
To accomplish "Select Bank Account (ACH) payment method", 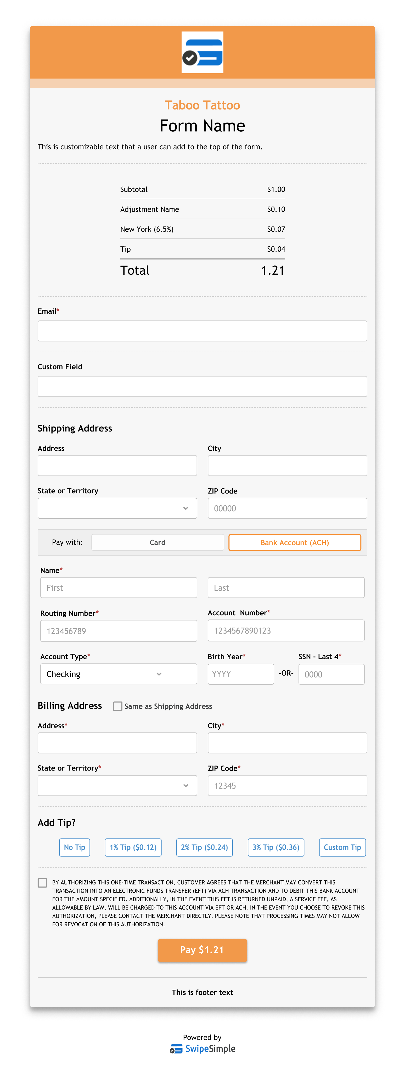I will click(295, 542).
